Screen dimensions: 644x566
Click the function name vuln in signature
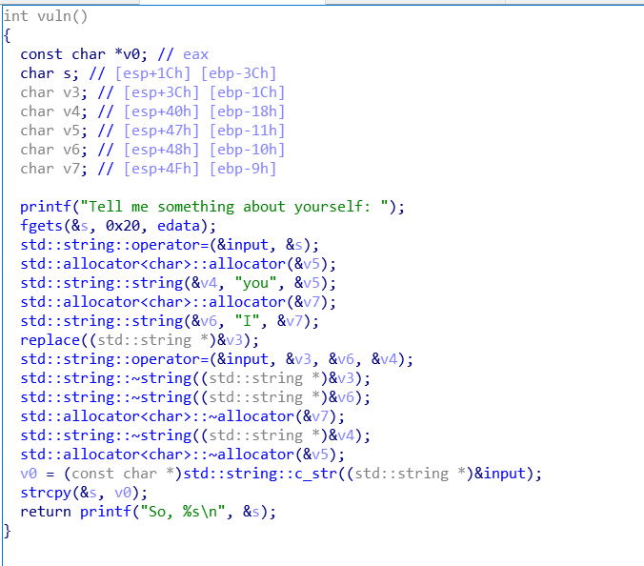pos(53,16)
